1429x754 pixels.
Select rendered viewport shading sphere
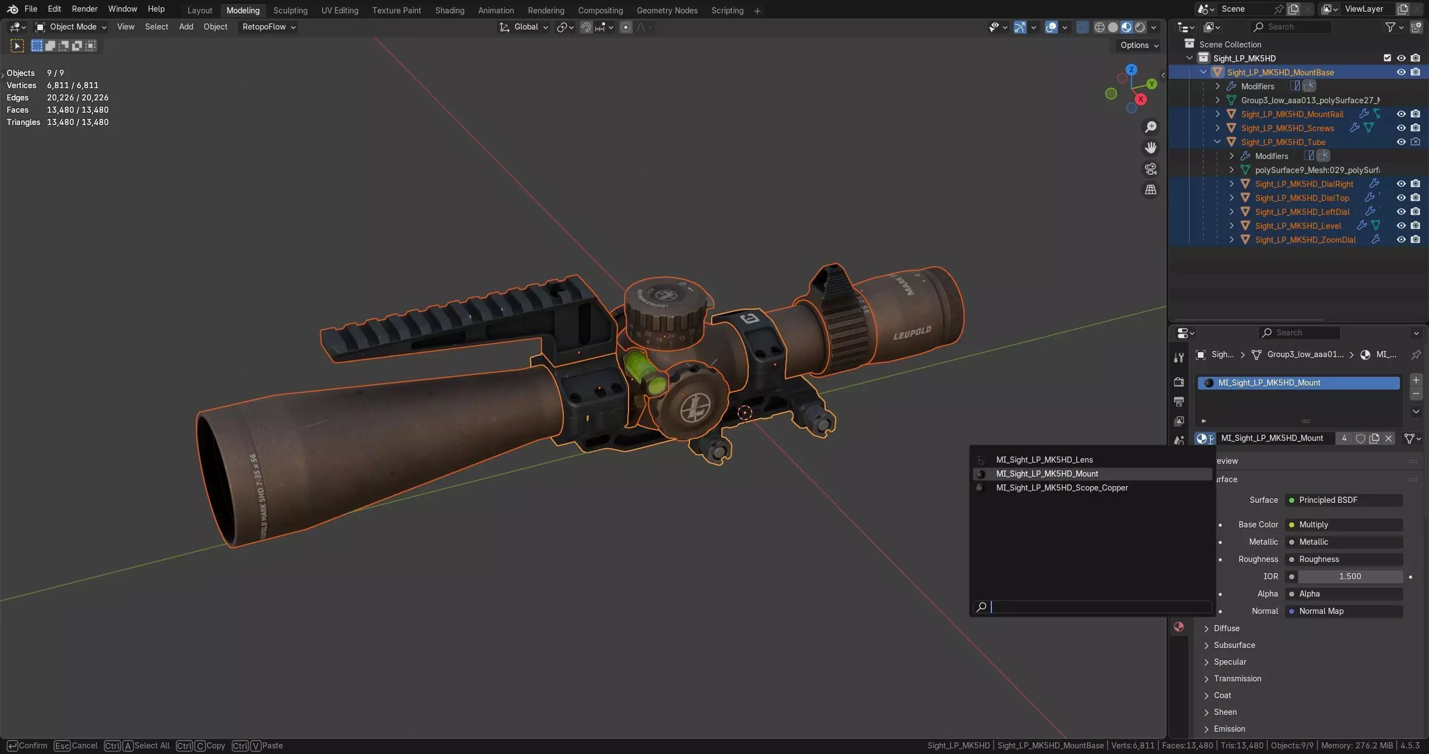pyautogui.click(x=1140, y=27)
